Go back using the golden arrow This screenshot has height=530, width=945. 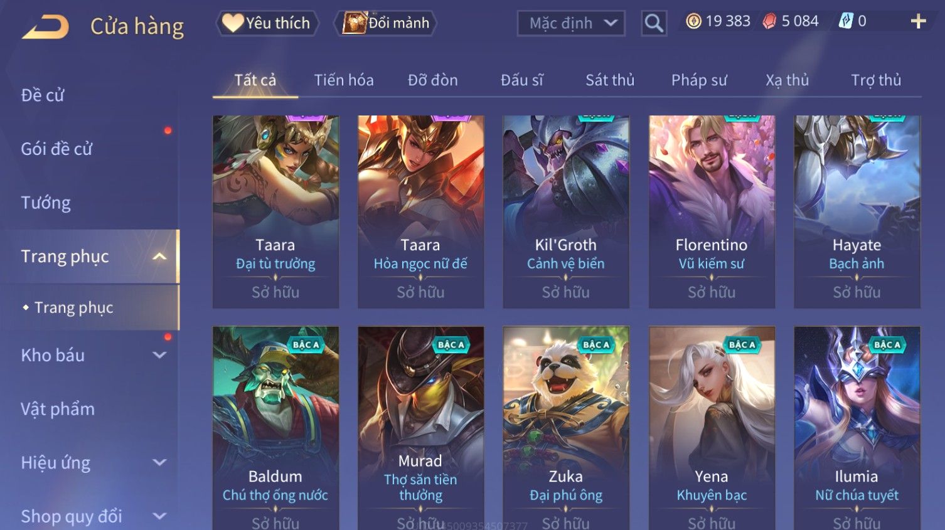tap(45, 27)
